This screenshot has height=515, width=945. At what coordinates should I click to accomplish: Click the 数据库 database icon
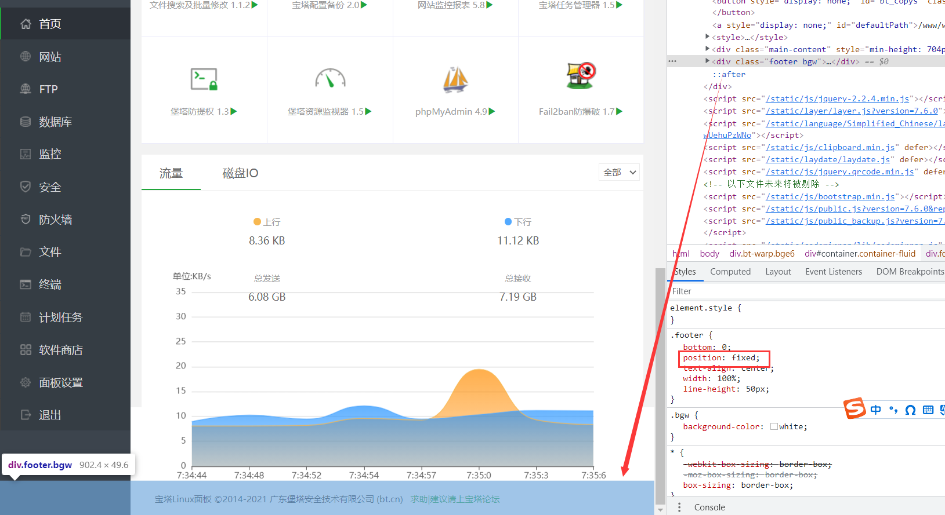click(x=26, y=122)
